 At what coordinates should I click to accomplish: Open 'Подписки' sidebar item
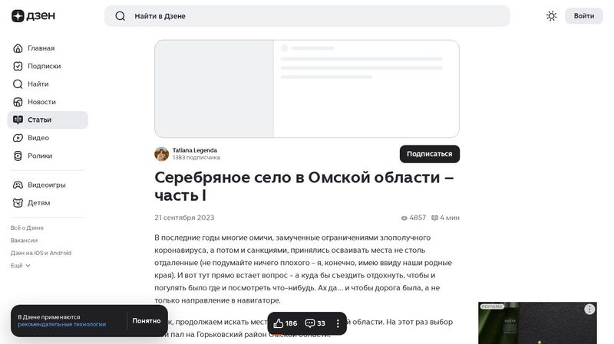pyautogui.click(x=44, y=66)
